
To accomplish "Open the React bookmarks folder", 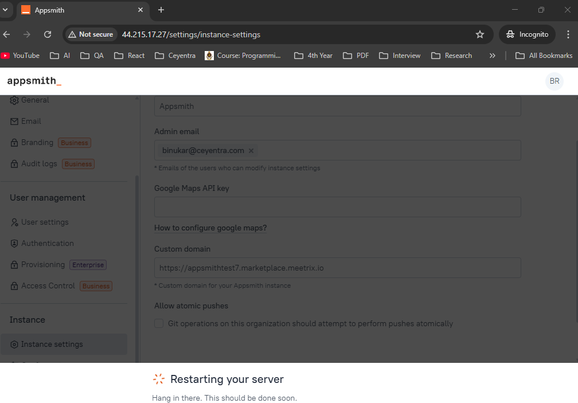I will 130,56.
